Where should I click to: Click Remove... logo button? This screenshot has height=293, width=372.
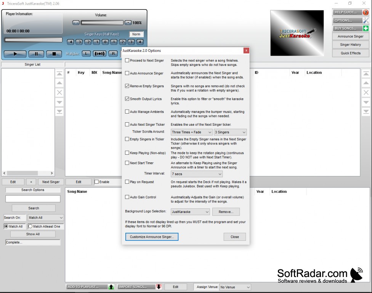226,211
